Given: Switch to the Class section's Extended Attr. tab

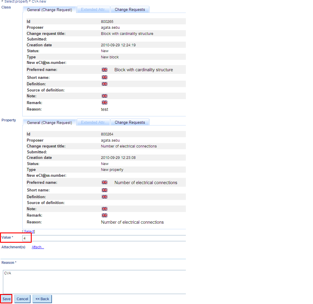Looking at the screenshot, I should tap(93, 10).
